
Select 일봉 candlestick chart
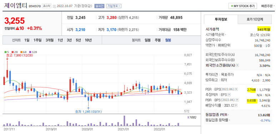[147, 40]
